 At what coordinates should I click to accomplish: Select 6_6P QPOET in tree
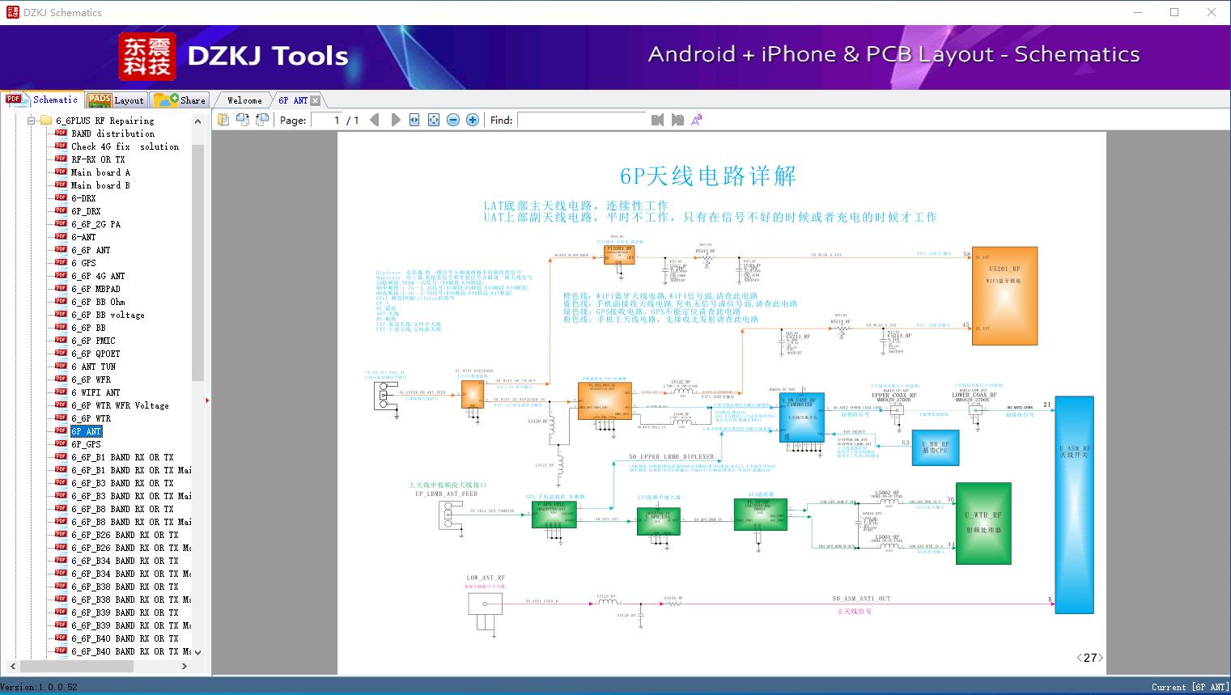pos(96,354)
